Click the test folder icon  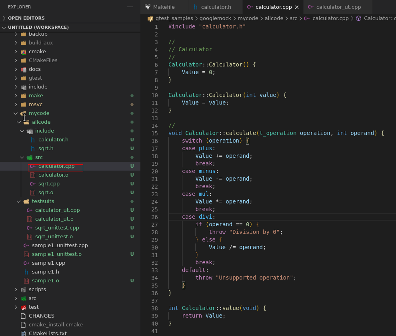click(24, 308)
